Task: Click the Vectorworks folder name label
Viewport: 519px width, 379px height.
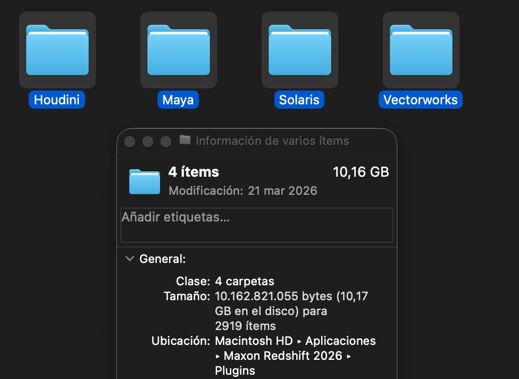Action: point(421,100)
